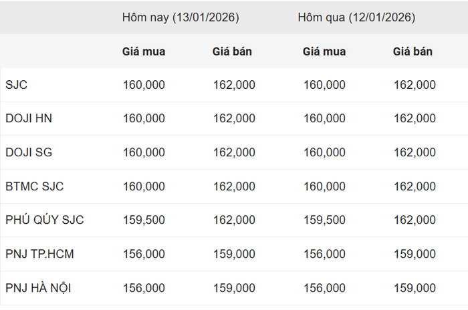Screen dimensions: 468x310
Task: Click the "Giá mua" subheader under Hôm nay
Action: pos(144,51)
